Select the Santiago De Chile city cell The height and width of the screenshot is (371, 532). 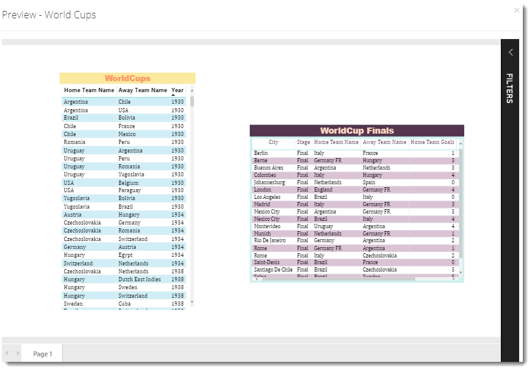click(273, 270)
